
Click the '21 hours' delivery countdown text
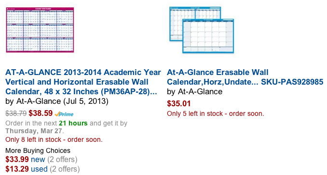73,123
